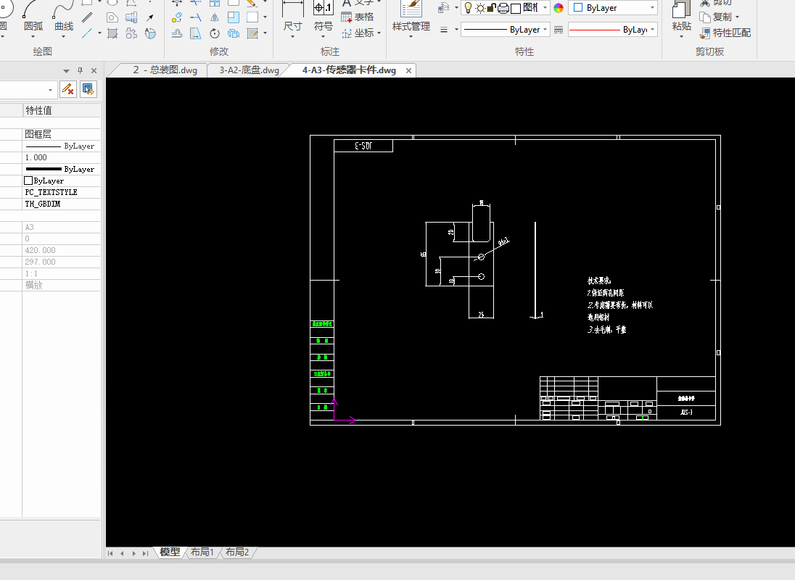795x580 pixels.
Task: Toggle the layer lock padlock icon
Action: [491, 7]
